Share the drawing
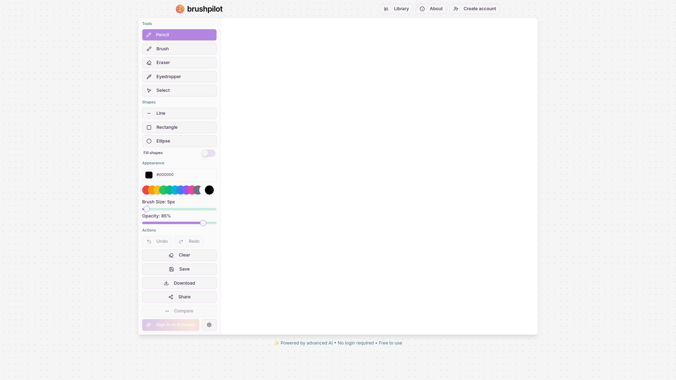 [179, 297]
